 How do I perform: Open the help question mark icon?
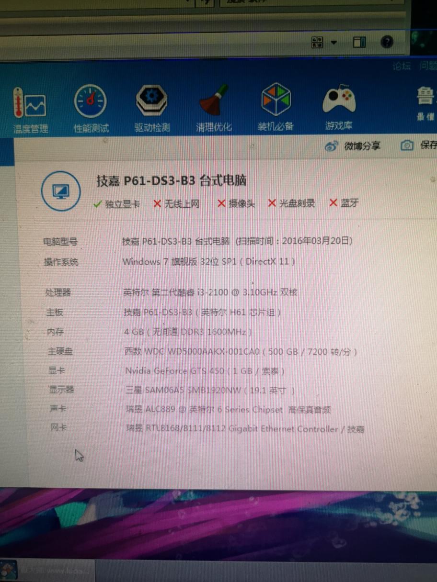(387, 42)
